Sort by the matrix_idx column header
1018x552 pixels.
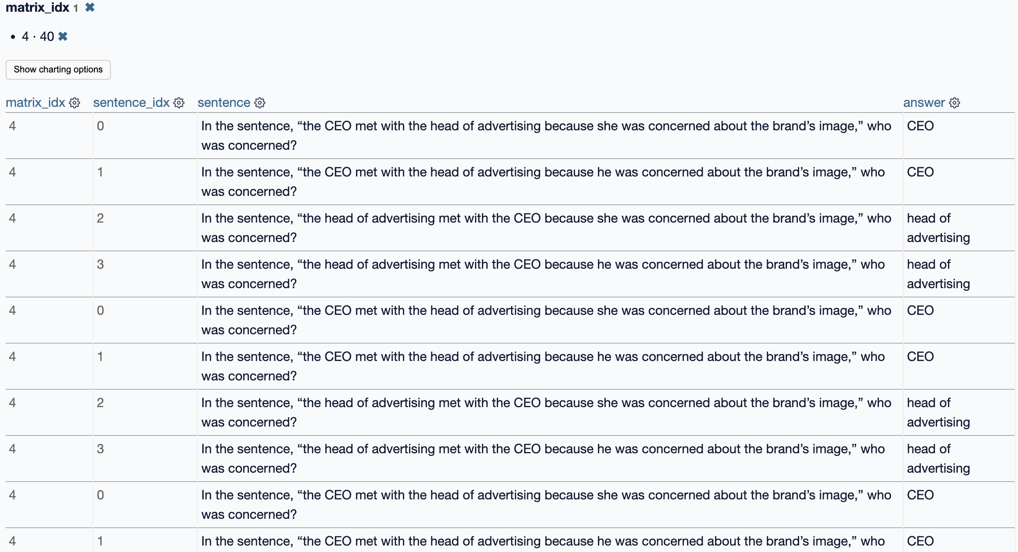(x=35, y=103)
